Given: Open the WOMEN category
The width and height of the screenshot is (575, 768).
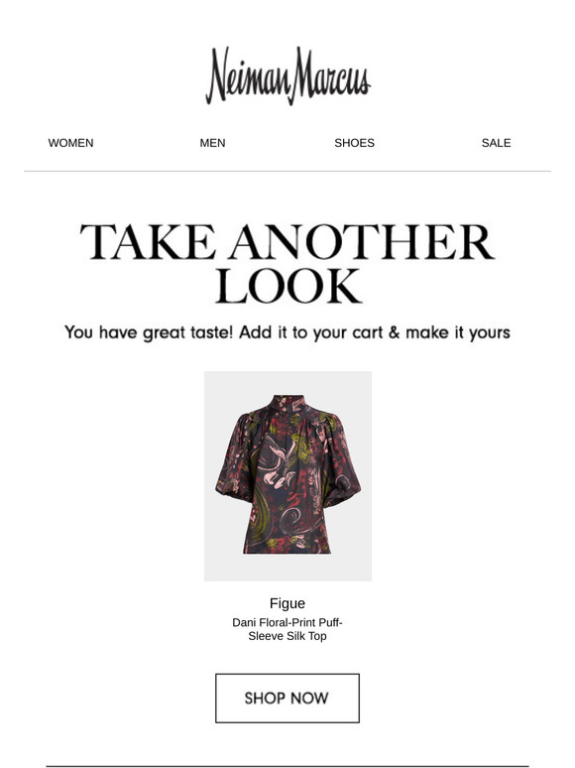Looking at the screenshot, I should coord(71,143).
